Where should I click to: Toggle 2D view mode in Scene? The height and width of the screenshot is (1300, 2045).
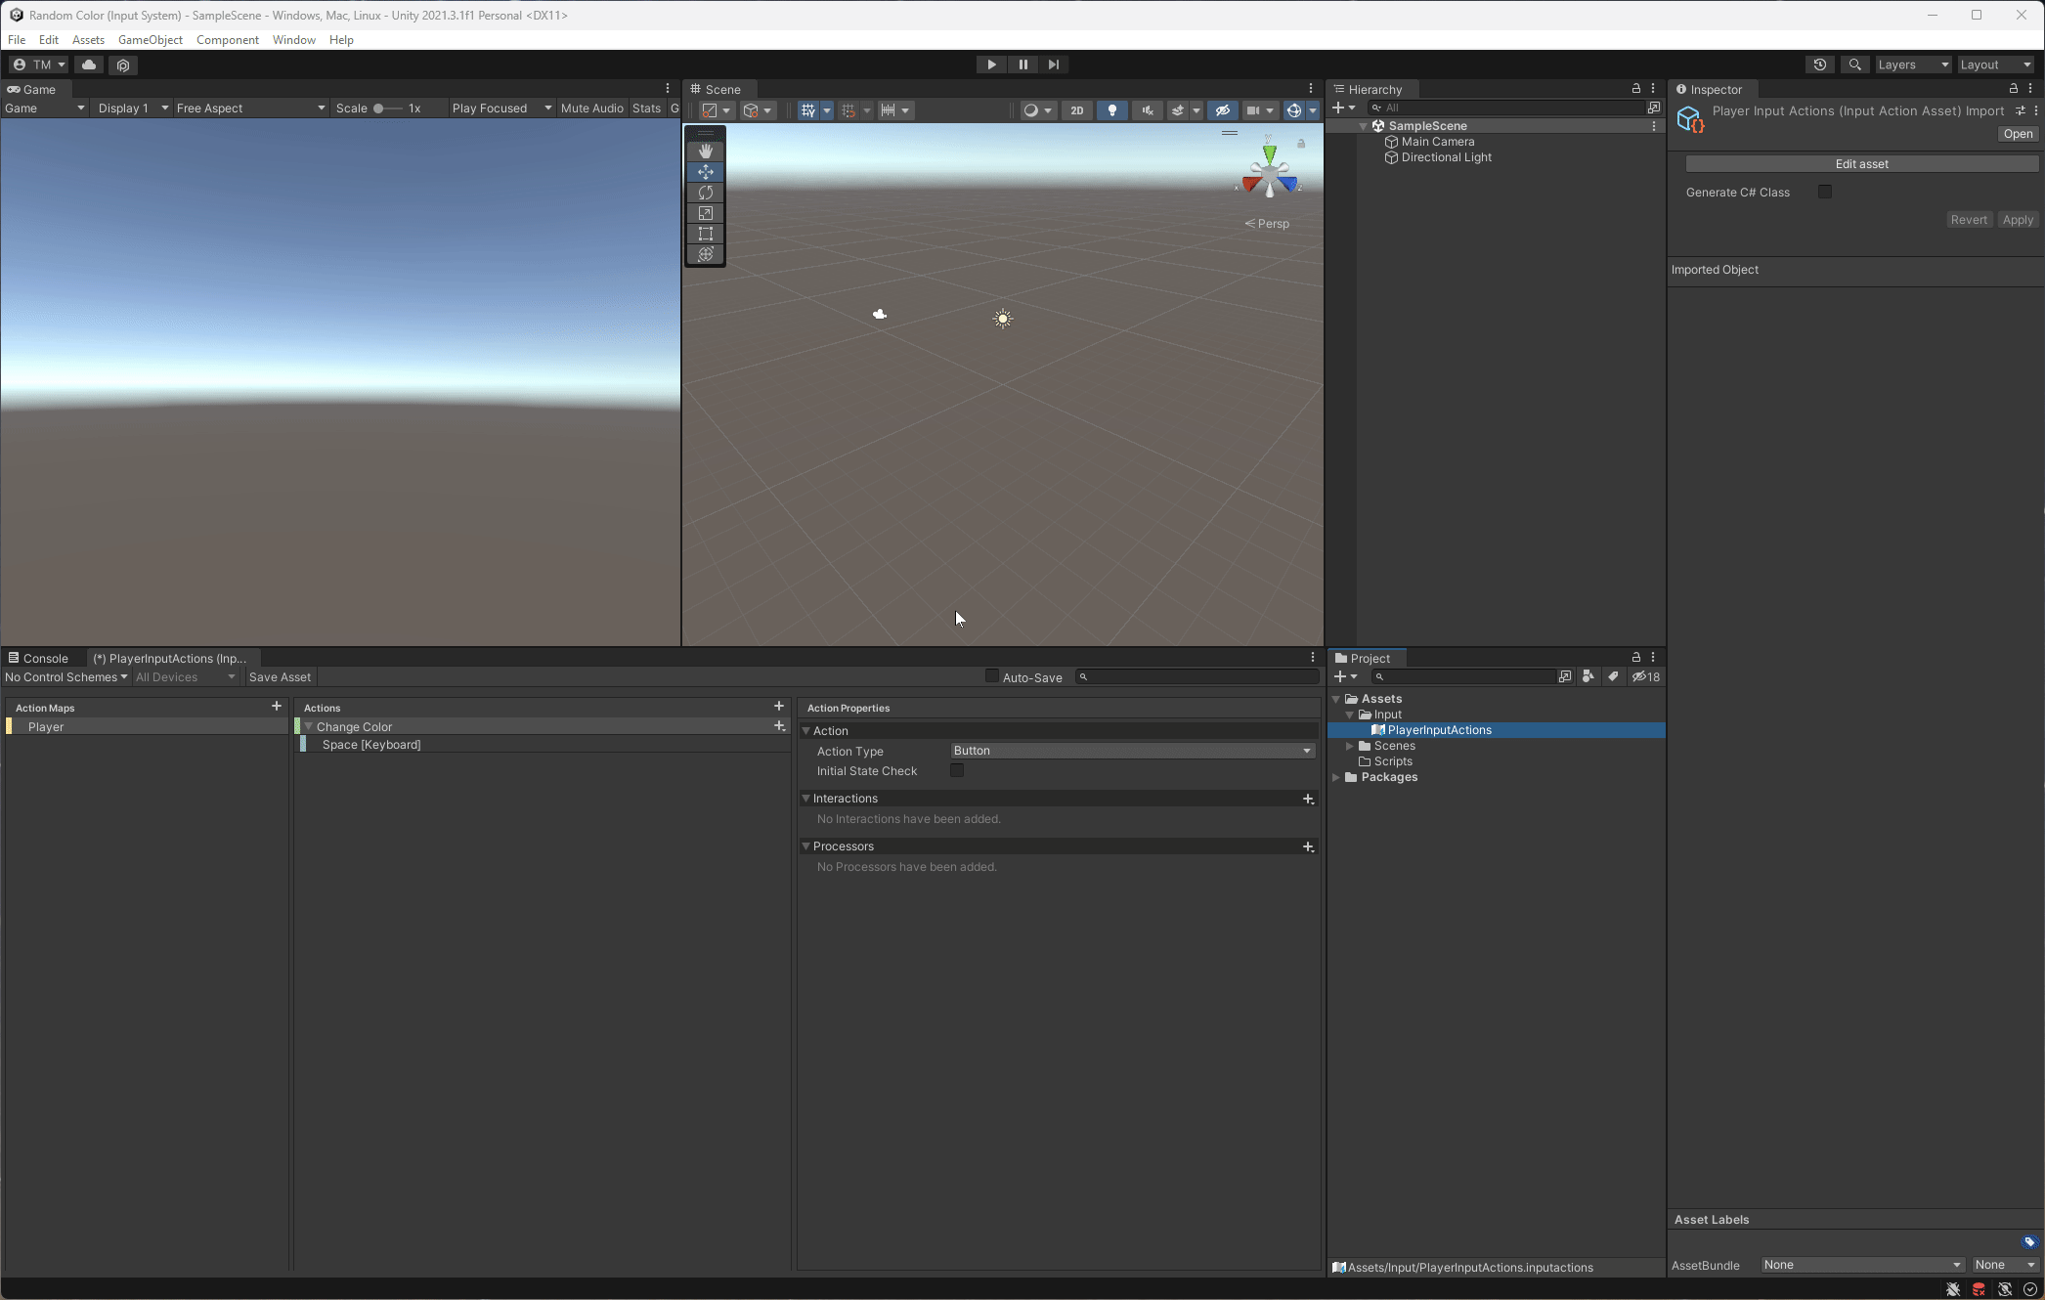[1076, 110]
